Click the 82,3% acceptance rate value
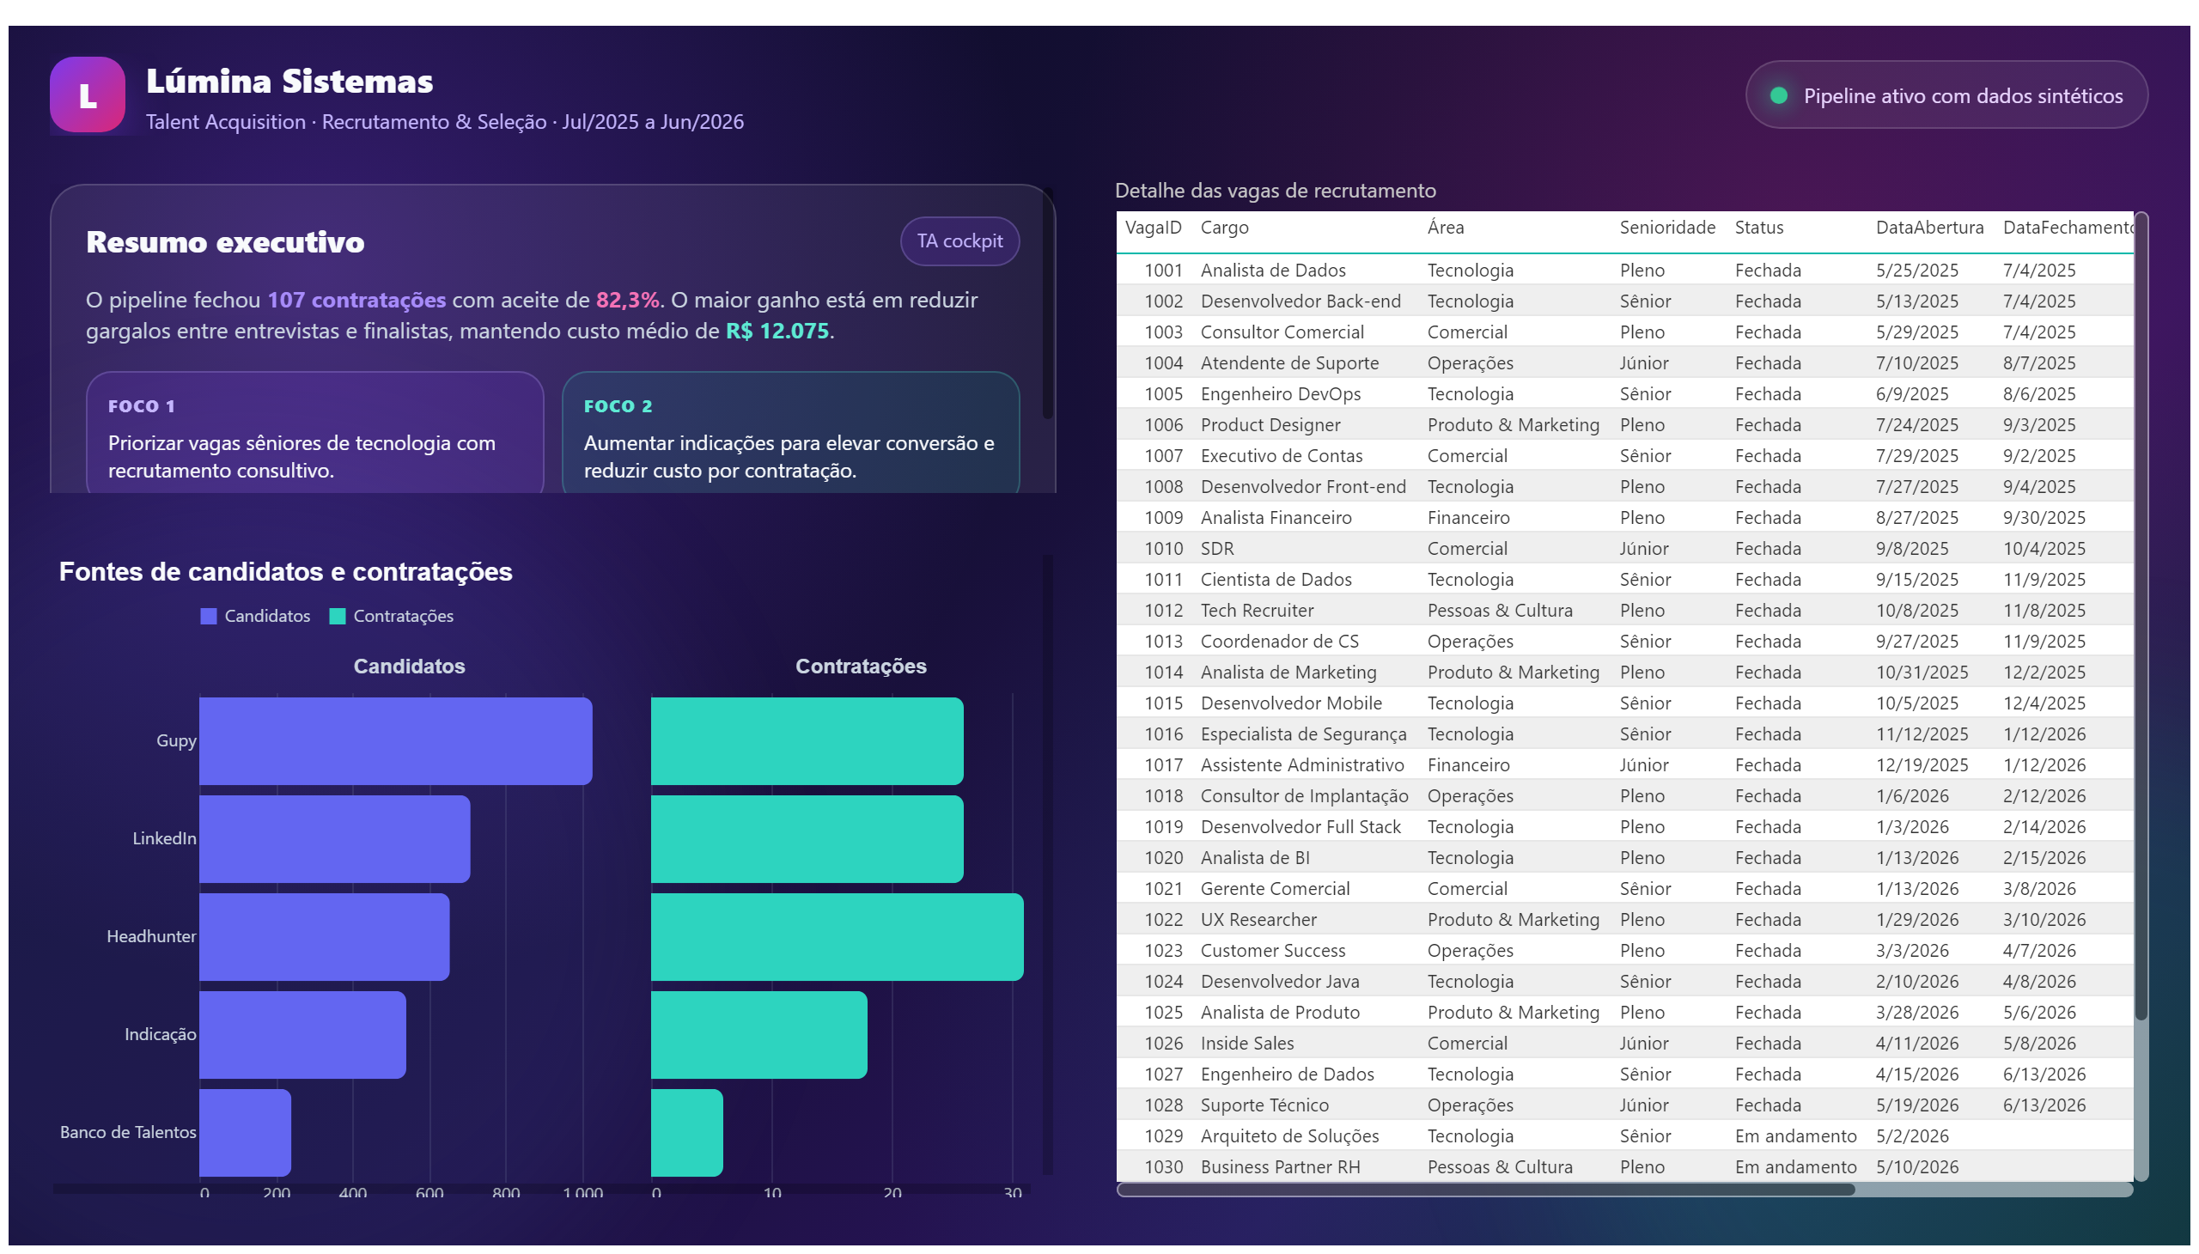 click(627, 300)
